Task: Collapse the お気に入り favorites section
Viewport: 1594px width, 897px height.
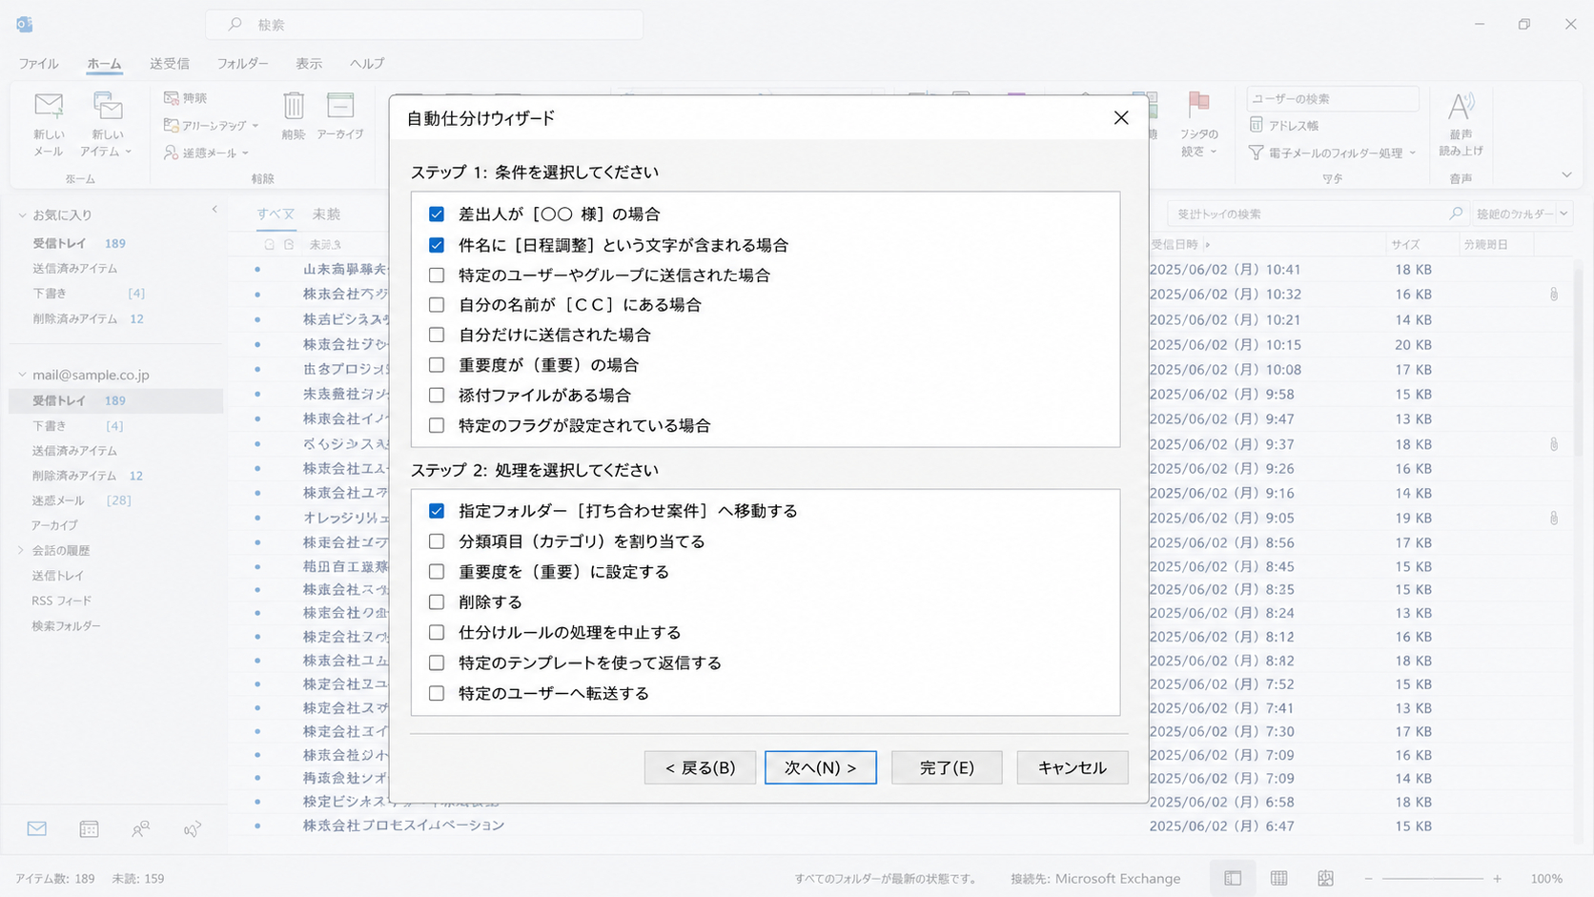Action: point(22,214)
